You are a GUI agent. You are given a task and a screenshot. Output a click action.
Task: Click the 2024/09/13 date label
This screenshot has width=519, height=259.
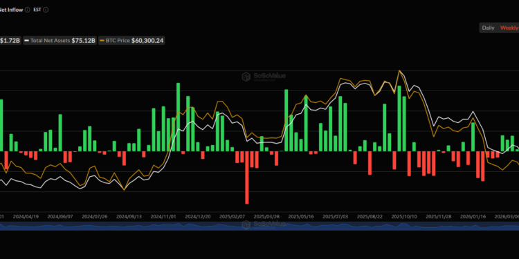(x=129, y=217)
